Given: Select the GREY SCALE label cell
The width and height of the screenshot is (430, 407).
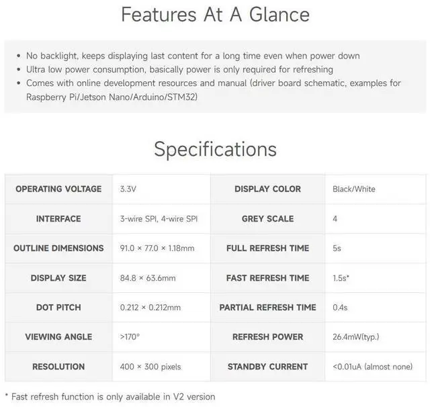Looking at the screenshot, I should [267, 219].
